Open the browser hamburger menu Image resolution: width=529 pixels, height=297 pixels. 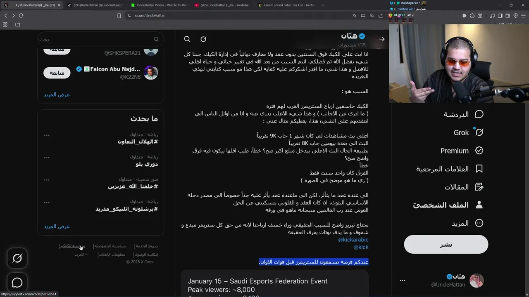tap(523, 16)
